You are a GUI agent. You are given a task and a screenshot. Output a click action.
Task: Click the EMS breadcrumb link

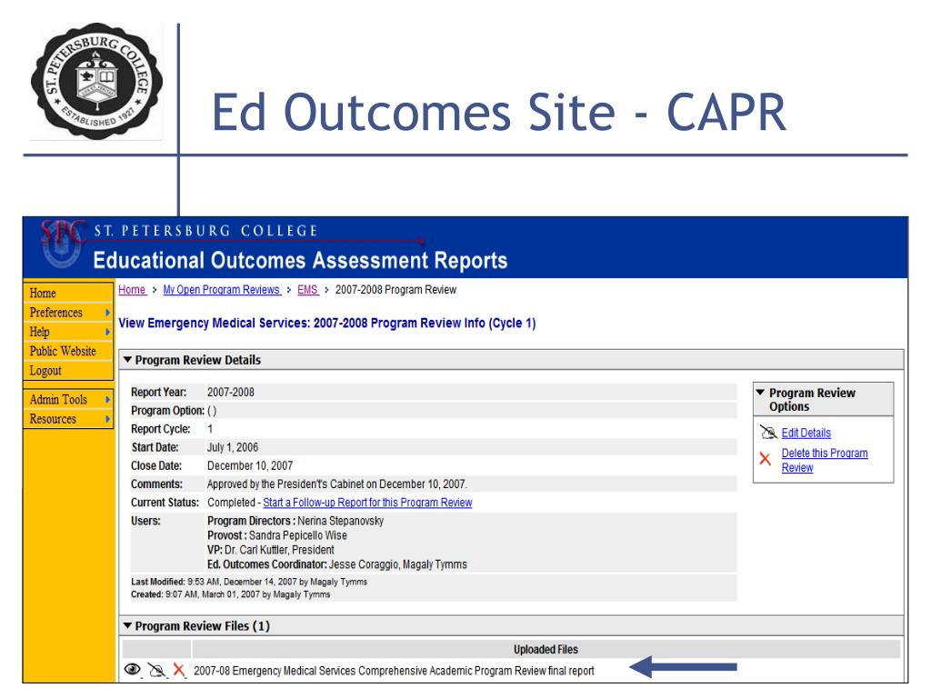307,290
